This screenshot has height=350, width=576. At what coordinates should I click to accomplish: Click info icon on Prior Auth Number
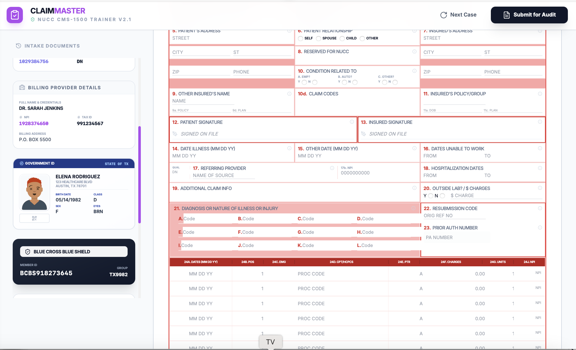coord(540,228)
